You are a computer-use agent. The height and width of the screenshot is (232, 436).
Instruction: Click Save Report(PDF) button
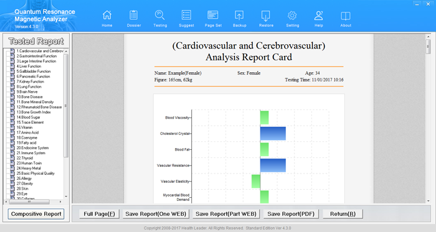pos(291,214)
